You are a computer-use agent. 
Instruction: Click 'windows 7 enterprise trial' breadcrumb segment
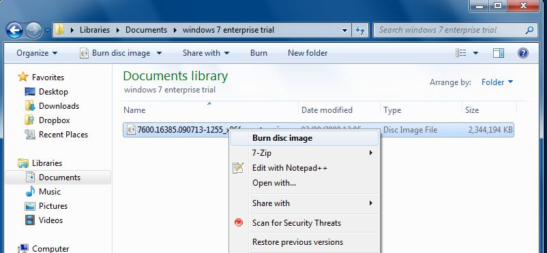tap(228, 30)
